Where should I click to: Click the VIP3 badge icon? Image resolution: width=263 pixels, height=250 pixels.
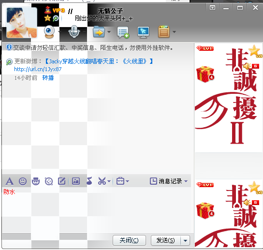tap(58, 11)
